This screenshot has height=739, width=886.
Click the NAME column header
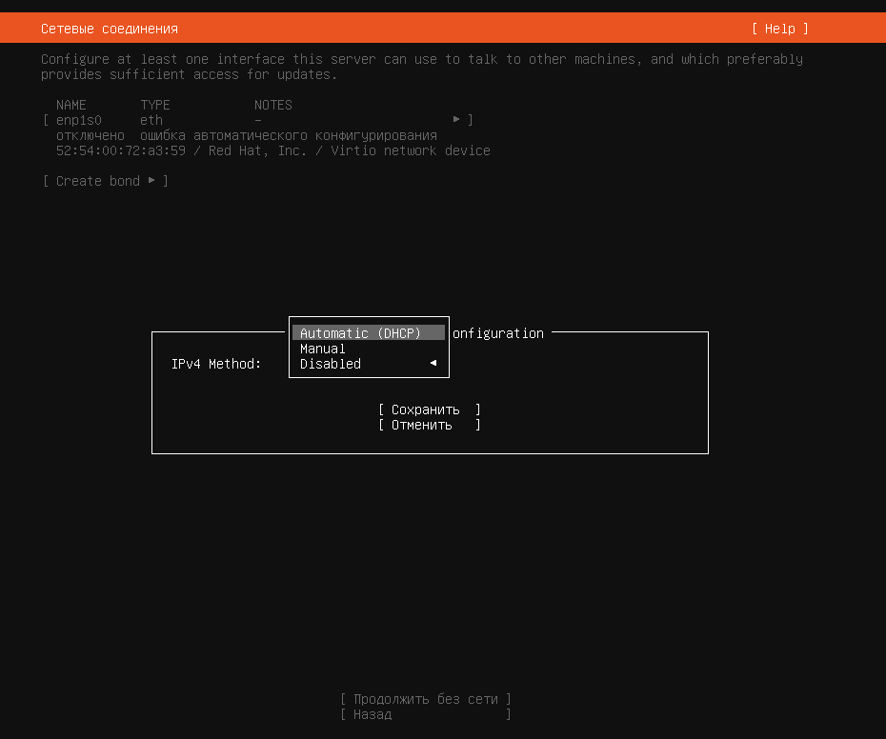(x=71, y=105)
